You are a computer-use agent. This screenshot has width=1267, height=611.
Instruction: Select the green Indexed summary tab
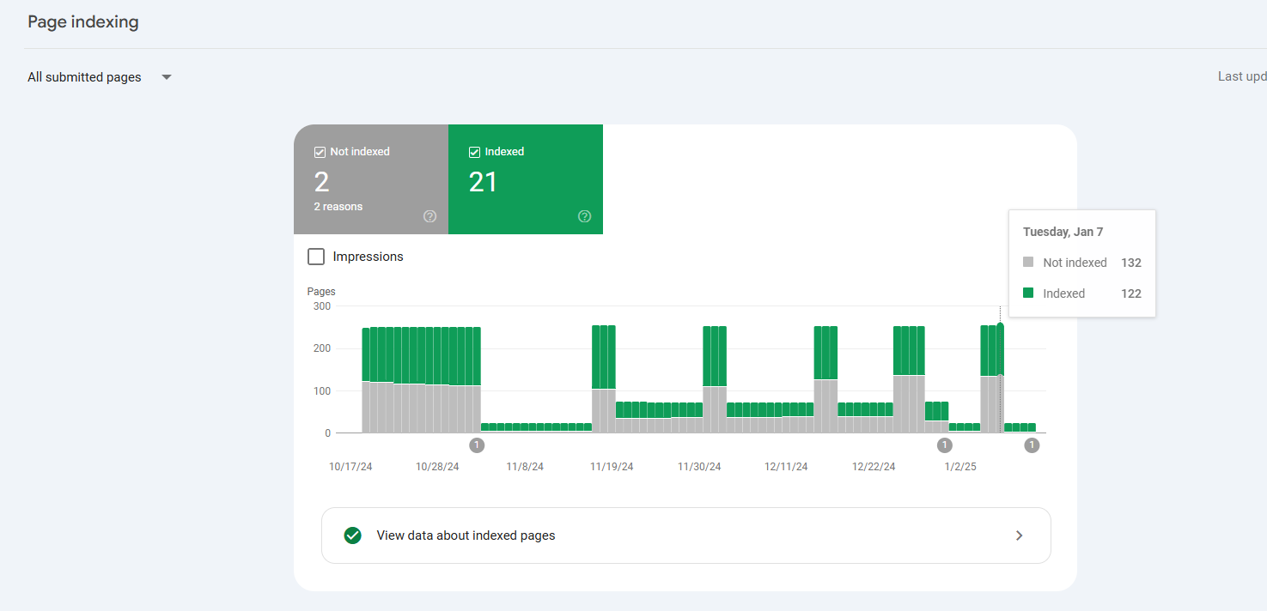[x=526, y=179]
